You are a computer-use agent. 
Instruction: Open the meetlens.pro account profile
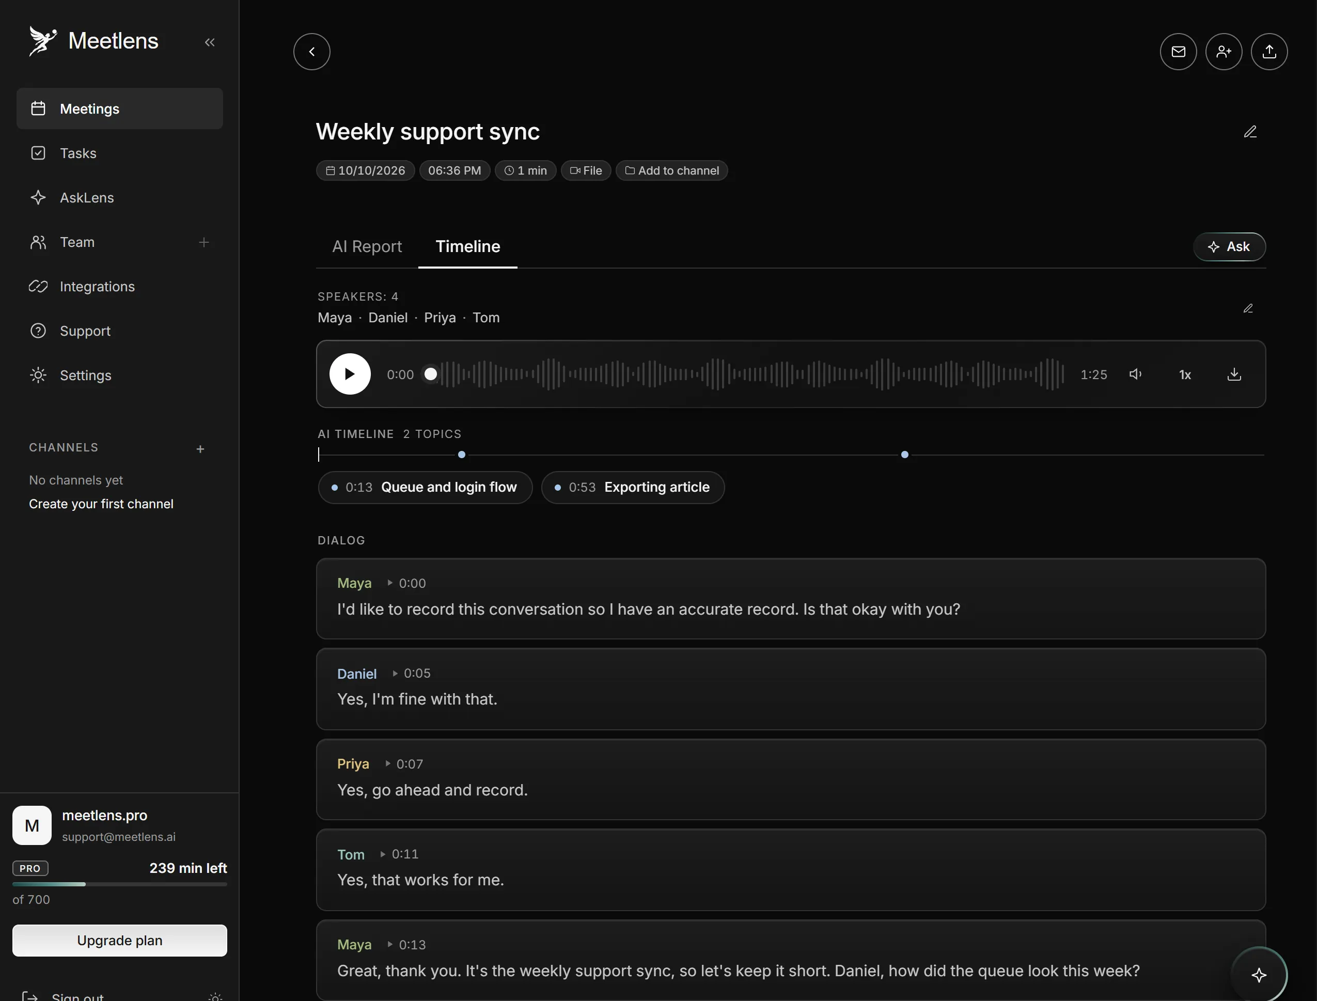tap(120, 825)
